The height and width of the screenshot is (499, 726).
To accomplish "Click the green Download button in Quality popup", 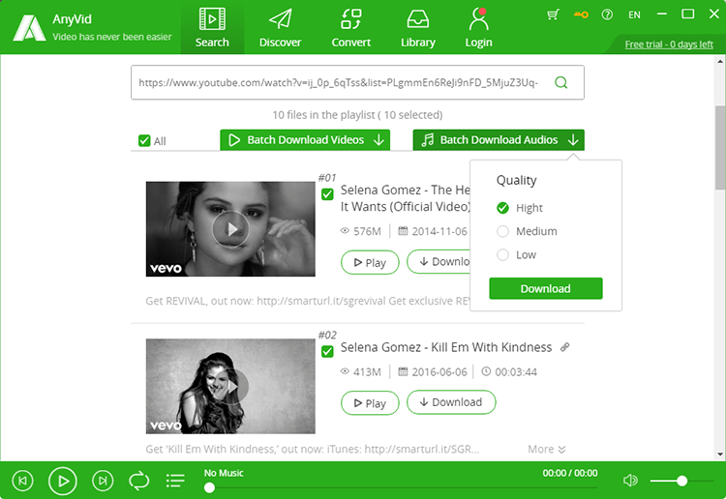I will tap(546, 288).
